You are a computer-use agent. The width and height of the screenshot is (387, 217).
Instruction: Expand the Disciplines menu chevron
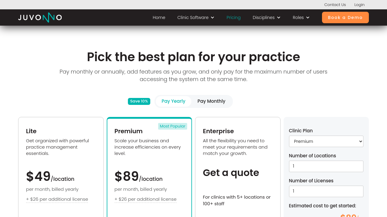point(279,17)
